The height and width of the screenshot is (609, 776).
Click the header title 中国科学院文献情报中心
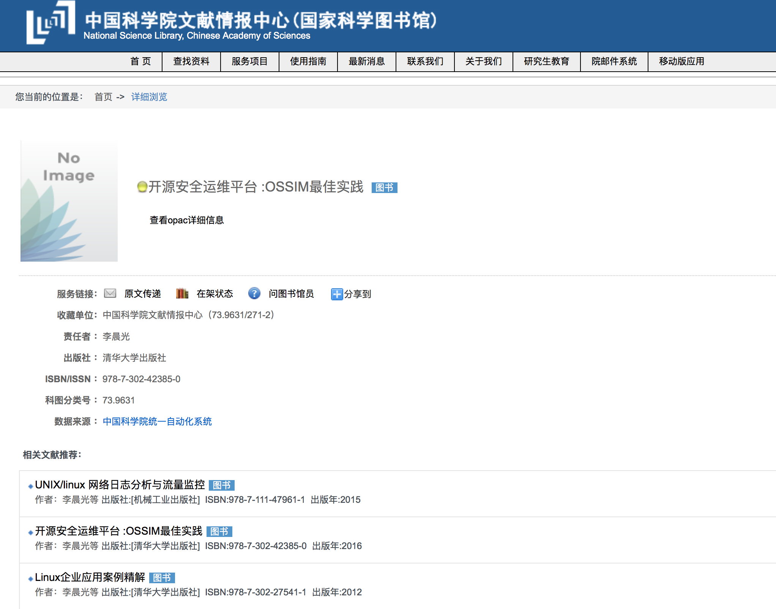pyautogui.click(x=261, y=20)
